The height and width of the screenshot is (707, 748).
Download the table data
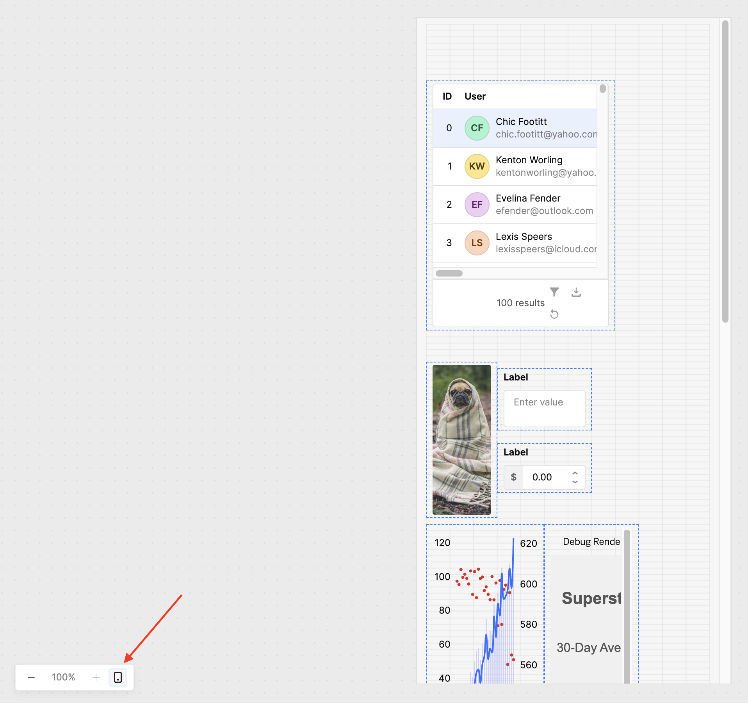576,292
